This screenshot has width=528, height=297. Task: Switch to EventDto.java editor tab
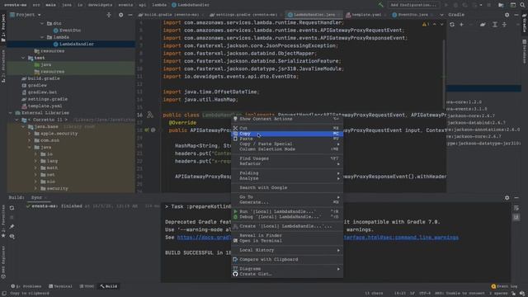point(412,15)
